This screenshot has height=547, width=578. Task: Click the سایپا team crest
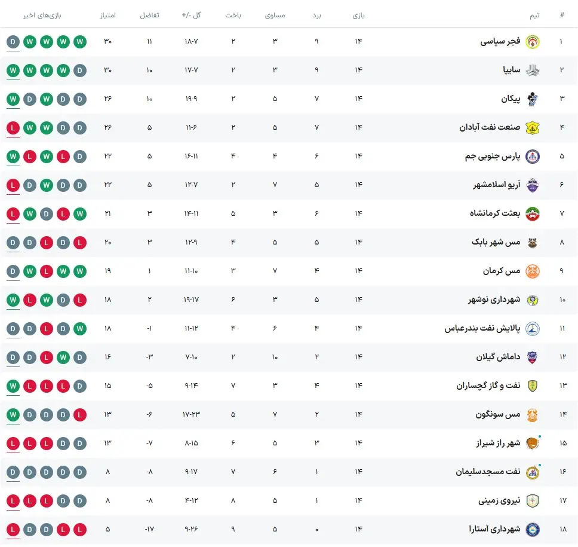[x=532, y=71]
